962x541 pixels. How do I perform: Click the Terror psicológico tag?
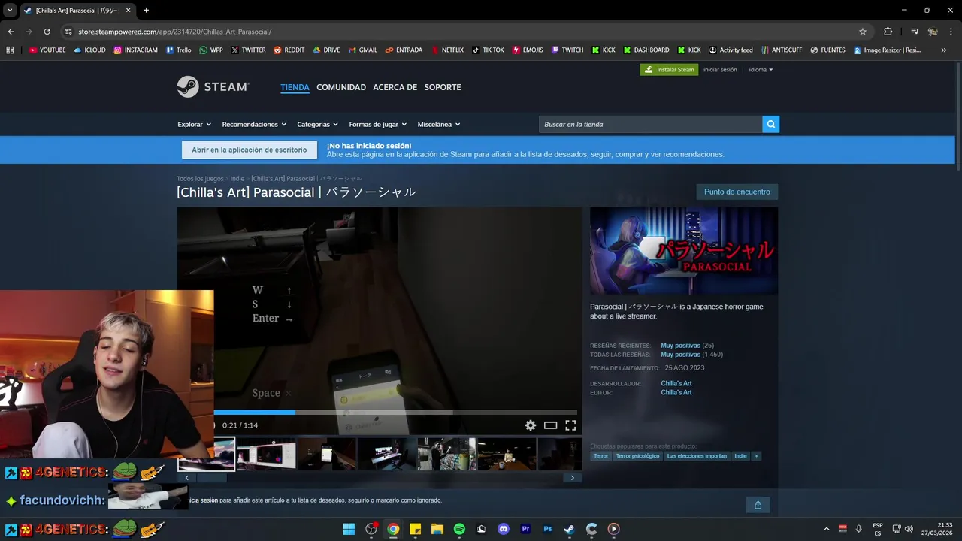click(x=637, y=456)
